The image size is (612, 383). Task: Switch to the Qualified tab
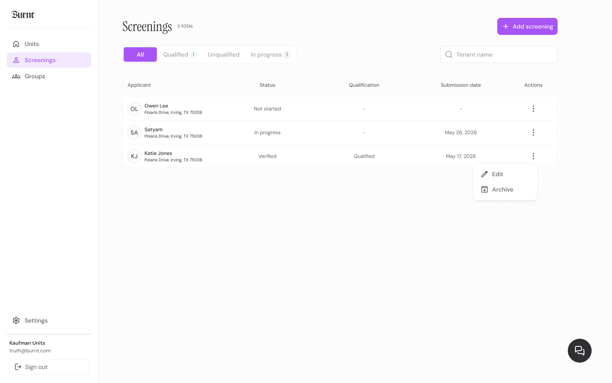(180, 54)
